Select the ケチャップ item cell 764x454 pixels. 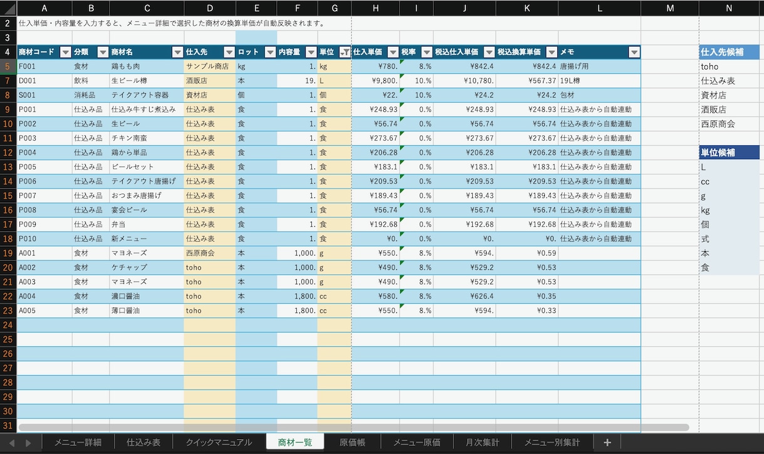pos(147,267)
